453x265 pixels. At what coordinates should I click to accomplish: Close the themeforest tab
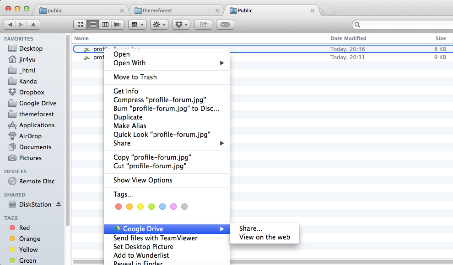[x=217, y=10]
